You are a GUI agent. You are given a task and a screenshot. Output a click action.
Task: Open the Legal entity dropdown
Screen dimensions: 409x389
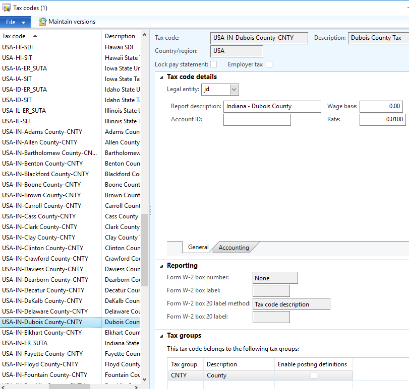tap(234, 90)
